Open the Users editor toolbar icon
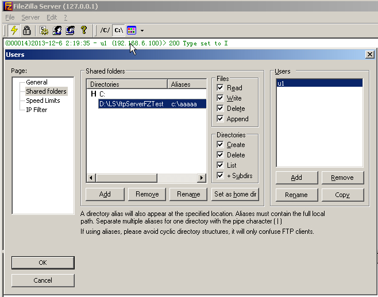The height and width of the screenshot is (297, 378). tap(57, 30)
